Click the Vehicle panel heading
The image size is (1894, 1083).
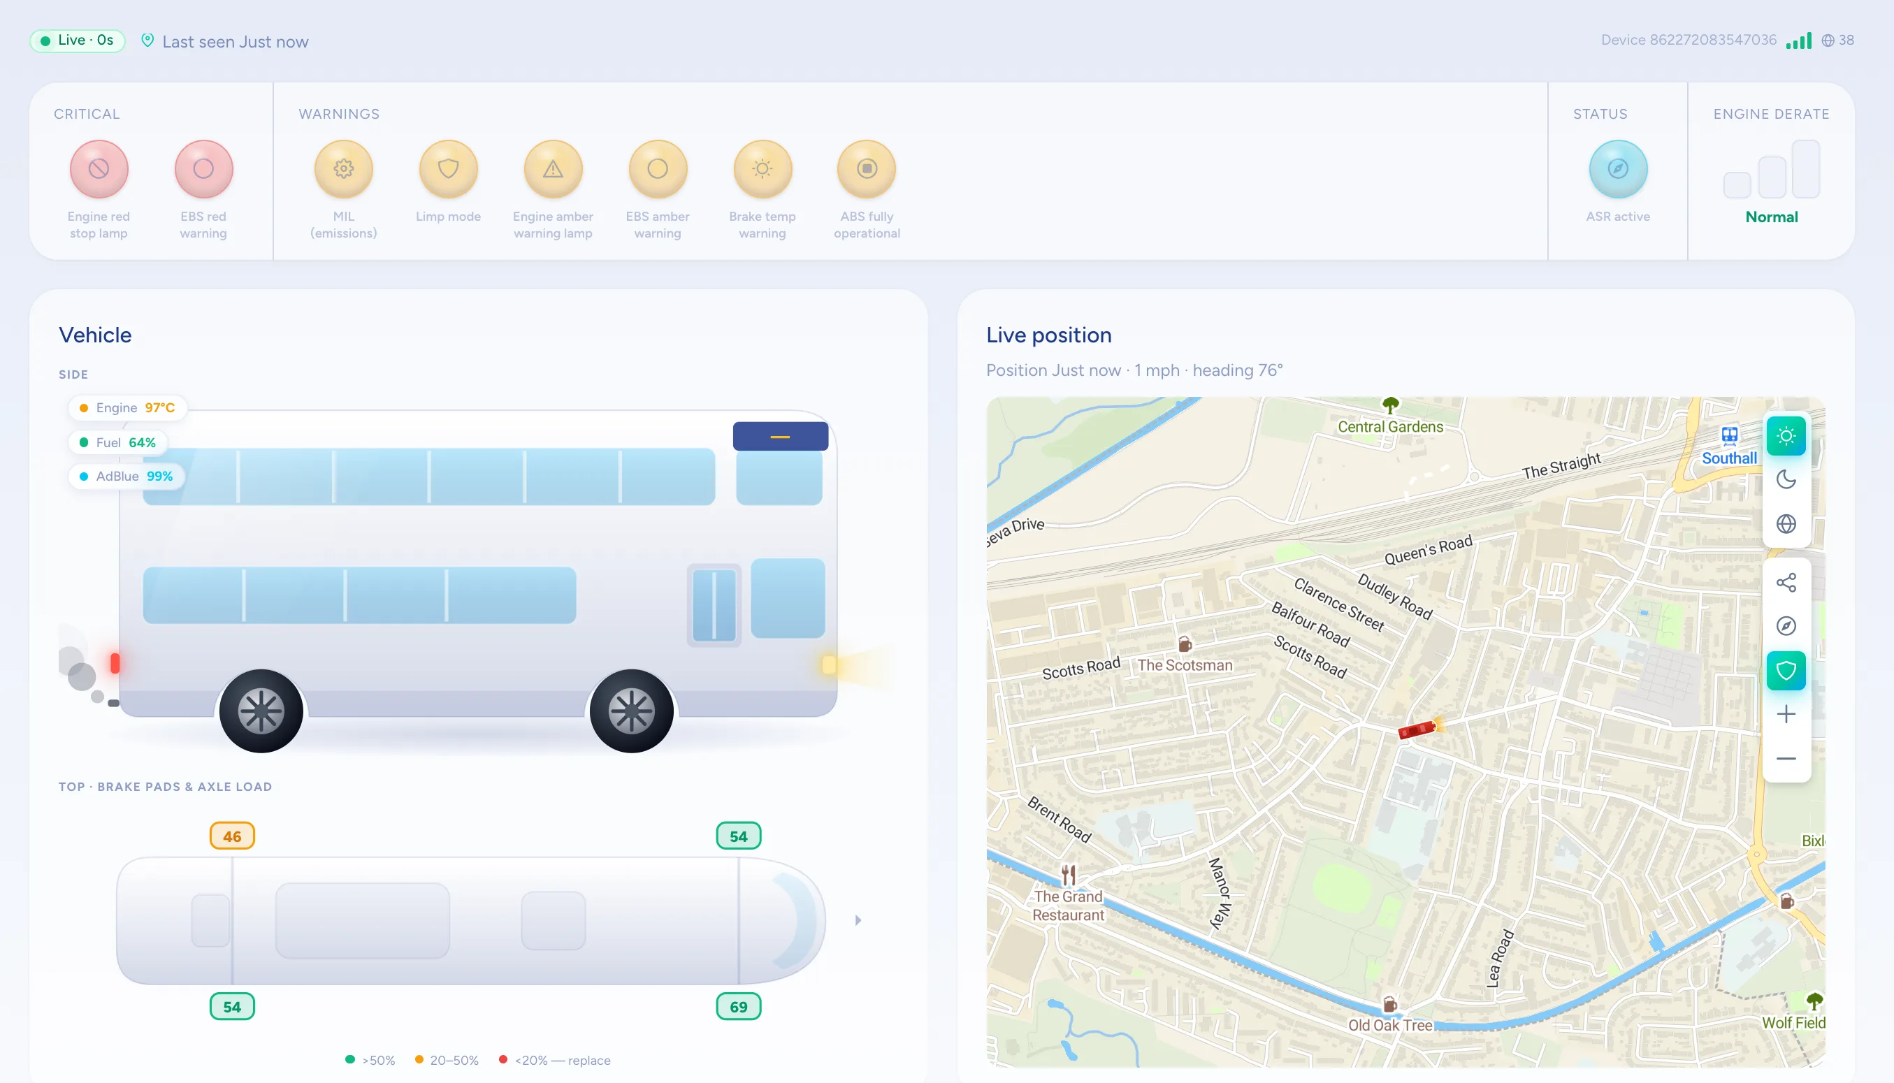(x=95, y=335)
